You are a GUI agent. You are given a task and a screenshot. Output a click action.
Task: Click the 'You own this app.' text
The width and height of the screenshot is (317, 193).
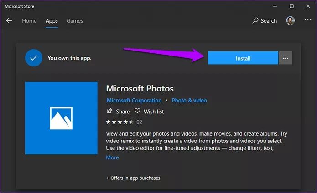click(x=69, y=58)
